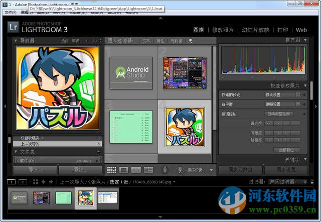Switch to grid view in the toolbar
Image resolution: width=321 pixels, height=222 pixels.
point(111,170)
